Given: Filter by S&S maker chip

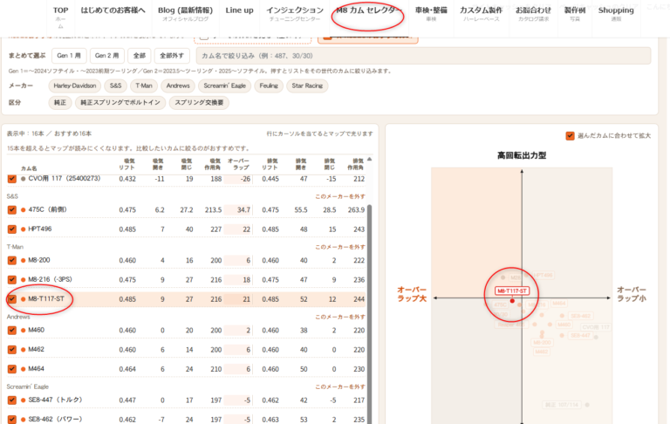Looking at the screenshot, I should [116, 85].
